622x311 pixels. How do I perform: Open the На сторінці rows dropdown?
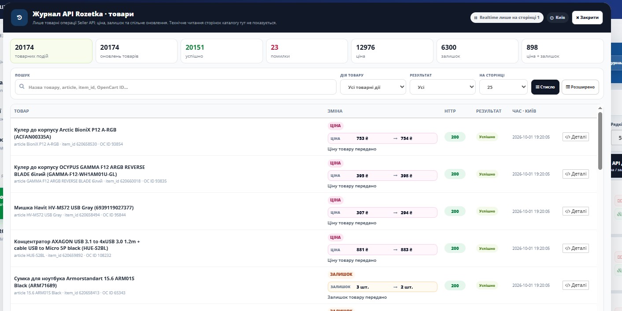click(x=504, y=87)
